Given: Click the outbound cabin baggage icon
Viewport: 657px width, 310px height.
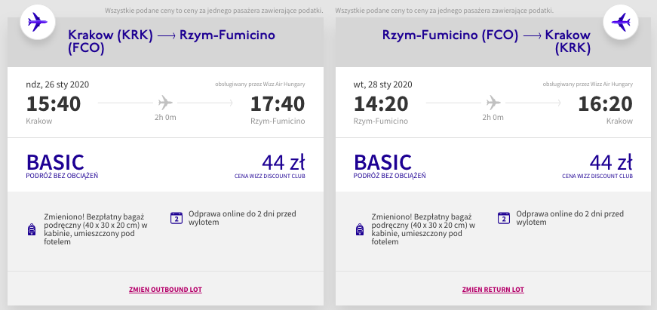Looking at the screenshot, I should tap(31, 229).
